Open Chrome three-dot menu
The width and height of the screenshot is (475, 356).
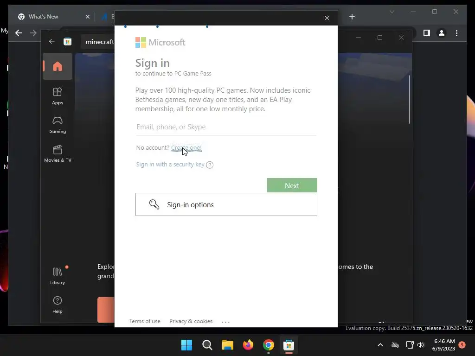(x=456, y=33)
